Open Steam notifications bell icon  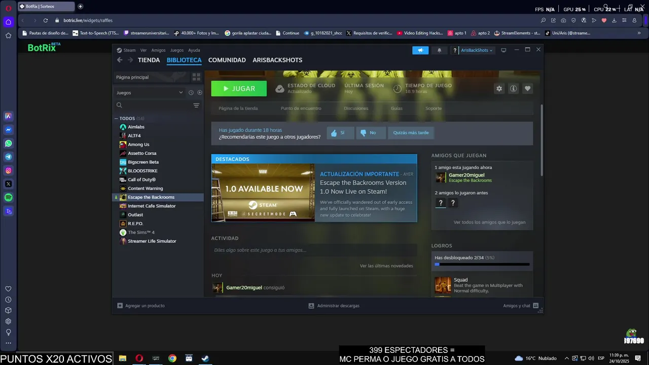point(439,50)
